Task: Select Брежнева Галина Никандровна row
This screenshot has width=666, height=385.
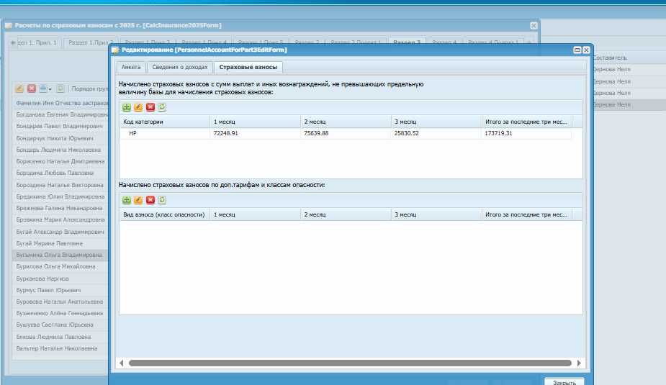Action: (60, 208)
